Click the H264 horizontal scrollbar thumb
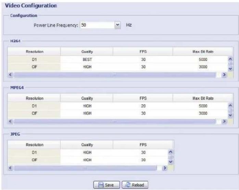This screenshot has width=239, height=190. [115, 75]
